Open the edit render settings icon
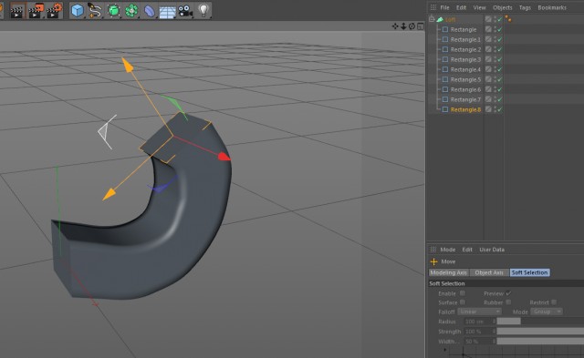The height and width of the screenshot is (358, 584). [55, 10]
